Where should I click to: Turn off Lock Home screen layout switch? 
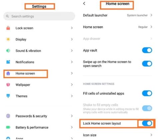pyautogui.click(x=147, y=123)
